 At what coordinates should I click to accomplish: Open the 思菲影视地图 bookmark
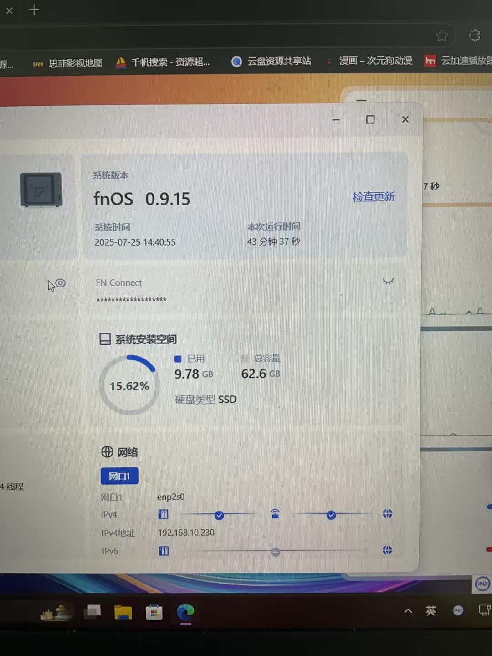pos(68,63)
